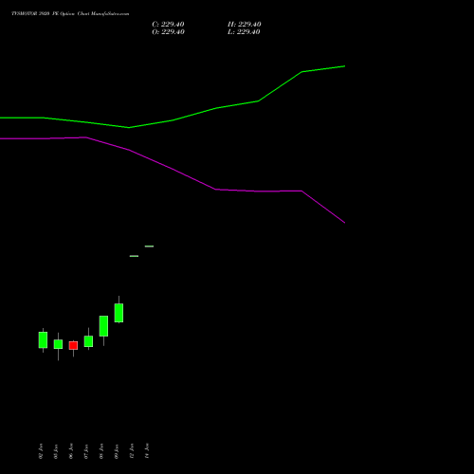
Task: Click the low price value L: 229.40
Action: coord(244,32)
